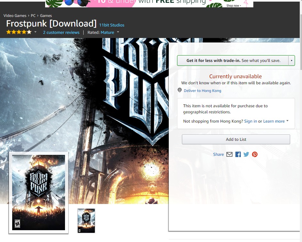Open Games breadcrumb link
This screenshot has width=302, height=242.
46,16
